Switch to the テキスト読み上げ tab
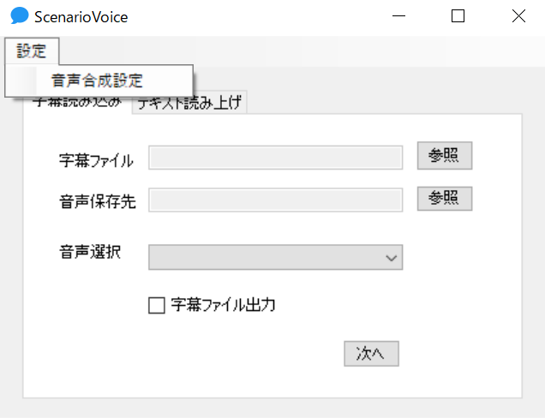 pos(189,103)
